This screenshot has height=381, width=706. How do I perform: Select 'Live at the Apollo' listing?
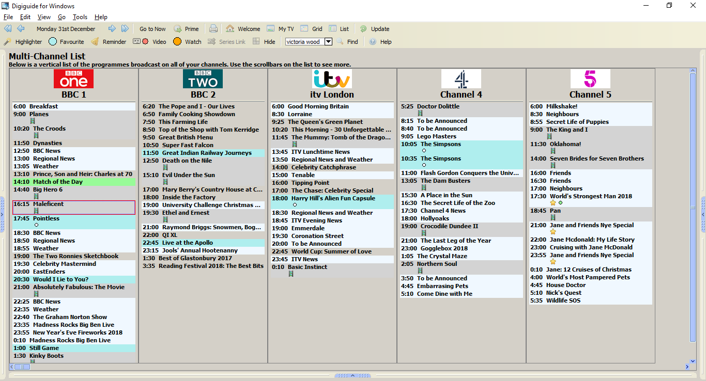click(x=203, y=243)
